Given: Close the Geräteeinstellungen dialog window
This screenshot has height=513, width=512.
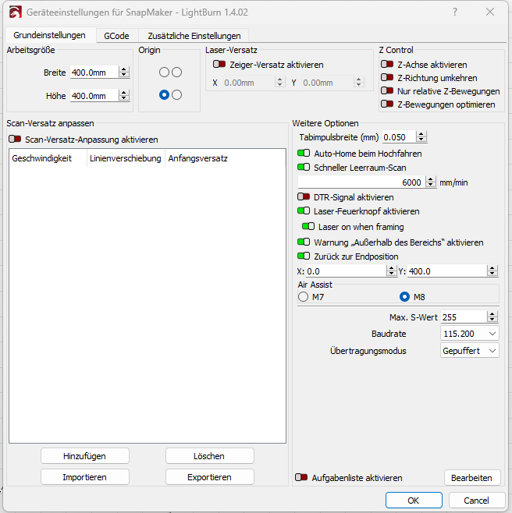Looking at the screenshot, I should click(490, 12).
